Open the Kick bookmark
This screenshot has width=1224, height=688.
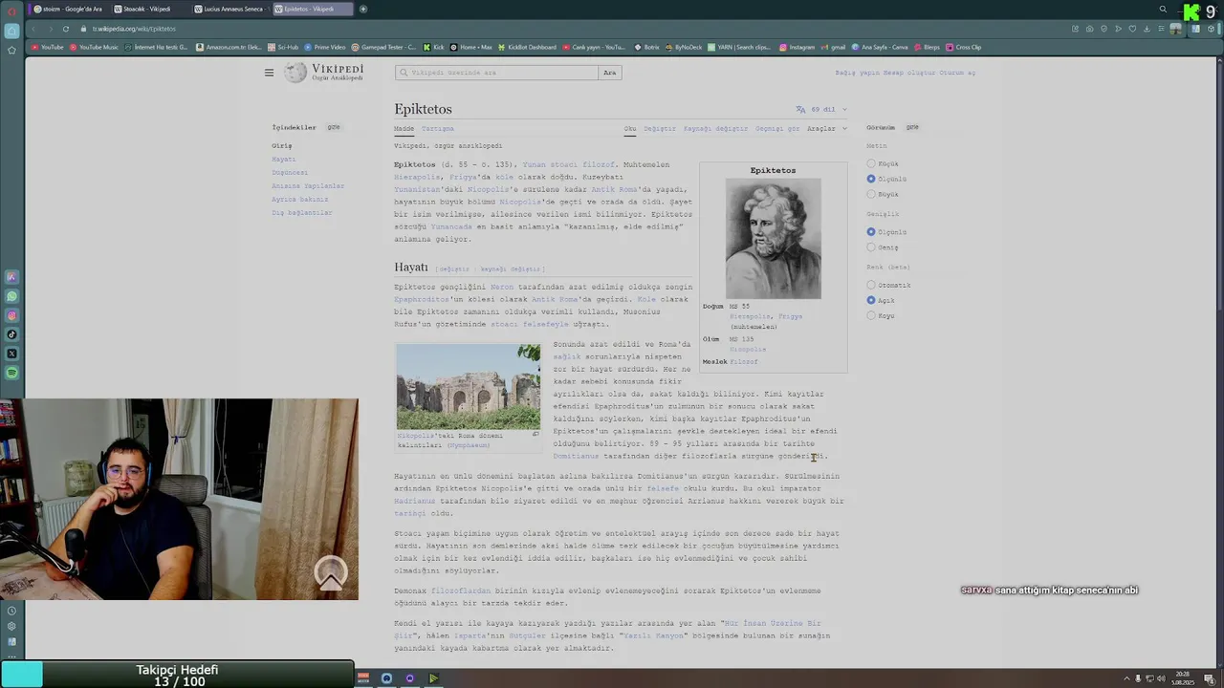click(434, 47)
